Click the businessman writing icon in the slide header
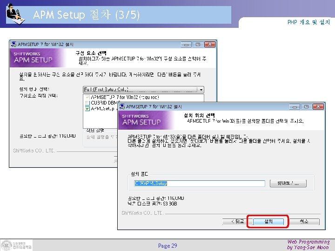This screenshot has height=251, width=335. click(x=15, y=14)
